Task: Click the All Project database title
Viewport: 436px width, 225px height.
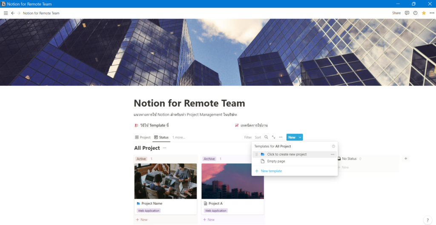Action: [147, 148]
